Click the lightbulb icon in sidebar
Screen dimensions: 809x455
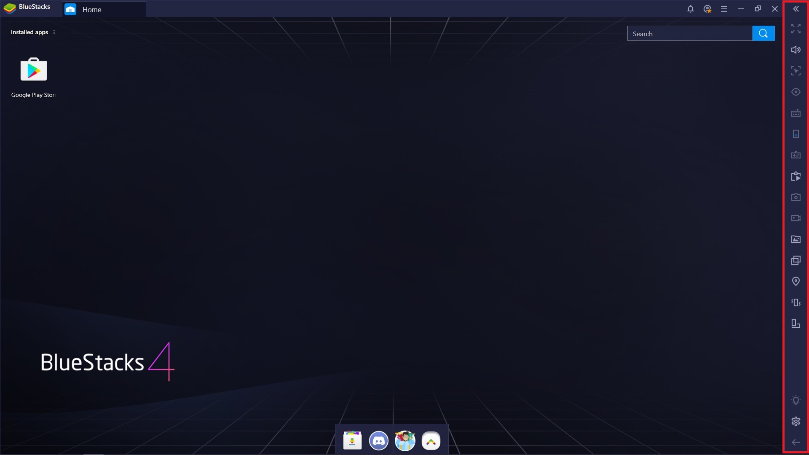(x=796, y=400)
